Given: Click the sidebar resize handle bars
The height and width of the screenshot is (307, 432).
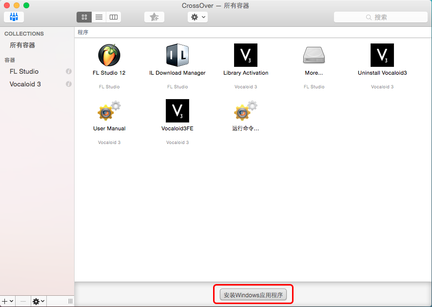Looking at the screenshot, I should click(70, 301).
